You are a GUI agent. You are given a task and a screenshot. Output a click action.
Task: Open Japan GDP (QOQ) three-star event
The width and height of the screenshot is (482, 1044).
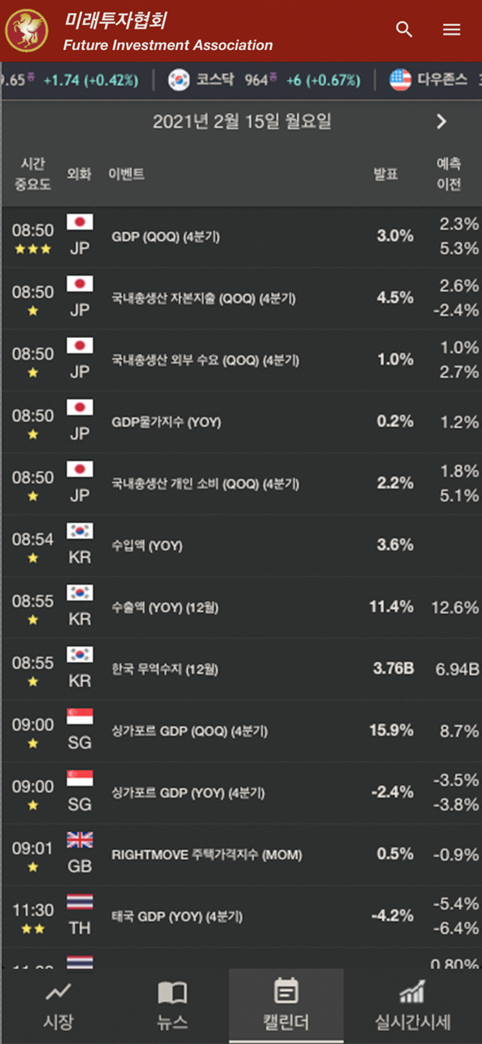(x=241, y=236)
